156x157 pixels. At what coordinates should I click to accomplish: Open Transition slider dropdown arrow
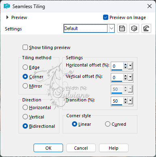tap(130, 101)
